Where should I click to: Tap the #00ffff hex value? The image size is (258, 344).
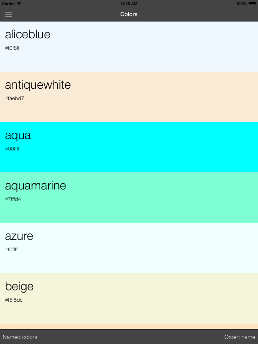[x=12, y=149]
